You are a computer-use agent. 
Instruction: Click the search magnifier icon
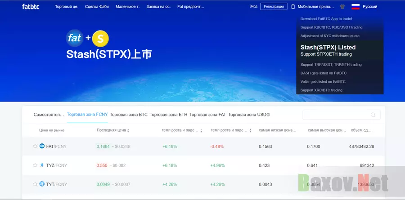(x=373, y=115)
